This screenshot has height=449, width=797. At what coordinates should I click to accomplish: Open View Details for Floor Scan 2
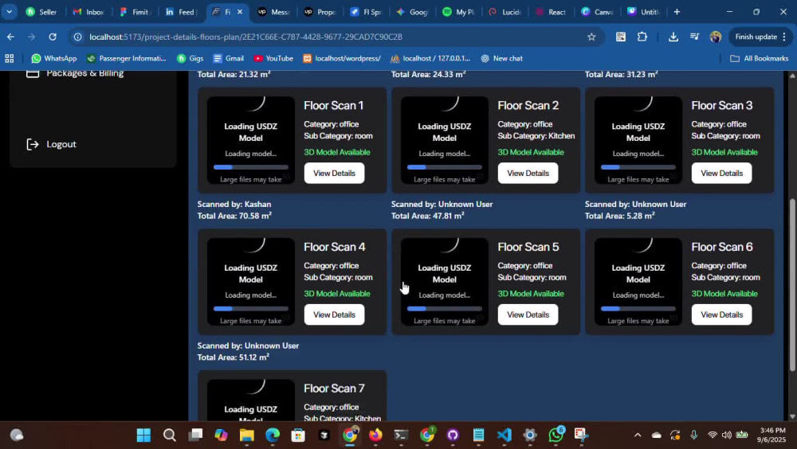tap(528, 174)
